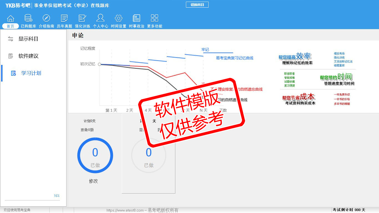Select 学习计划 in the sidebar

[31, 73]
